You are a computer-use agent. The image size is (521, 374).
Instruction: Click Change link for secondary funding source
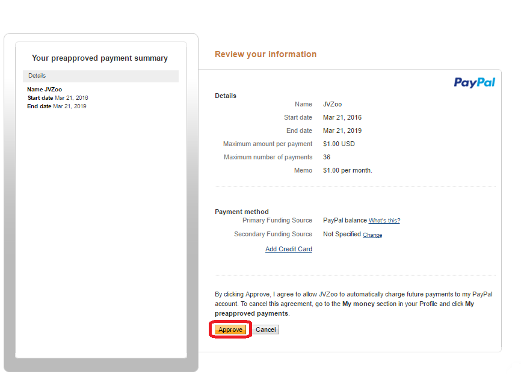[372, 235]
